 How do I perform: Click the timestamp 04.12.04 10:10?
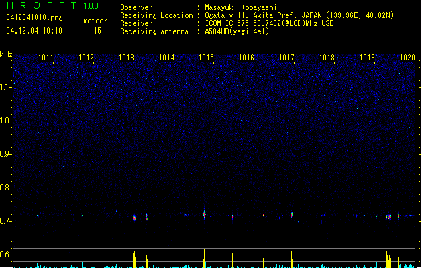coord(34,31)
